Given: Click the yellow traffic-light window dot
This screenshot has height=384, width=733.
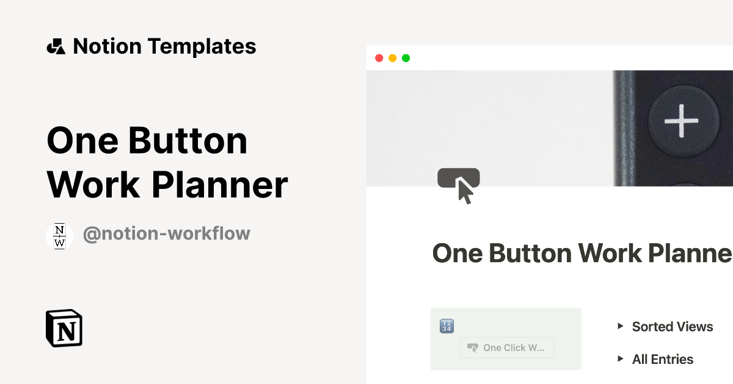Looking at the screenshot, I should 392,58.
